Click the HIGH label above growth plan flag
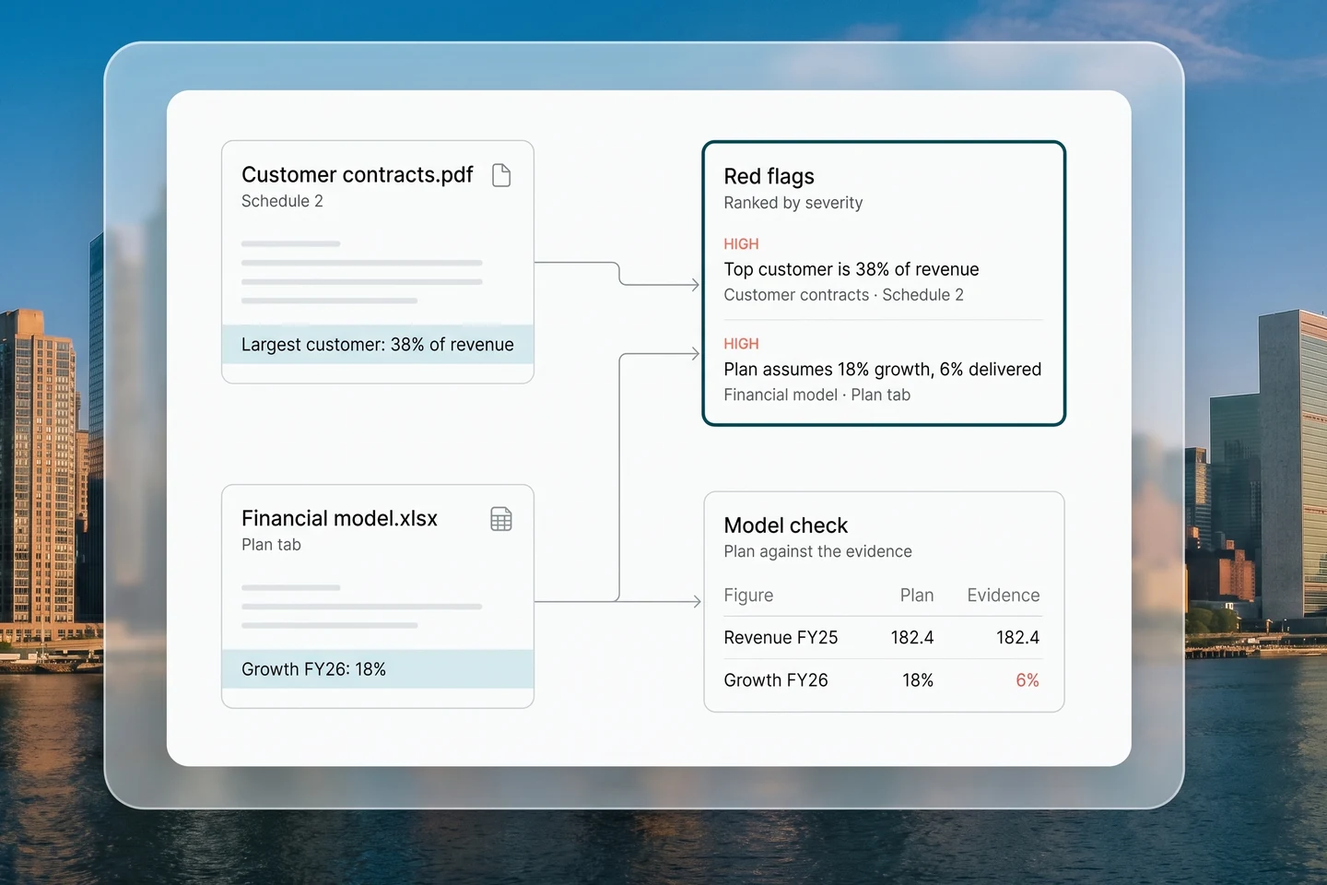 tap(742, 344)
